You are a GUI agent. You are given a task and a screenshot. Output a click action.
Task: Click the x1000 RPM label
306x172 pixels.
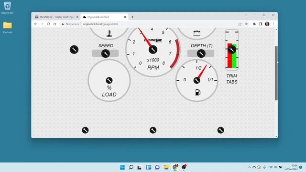(153, 60)
